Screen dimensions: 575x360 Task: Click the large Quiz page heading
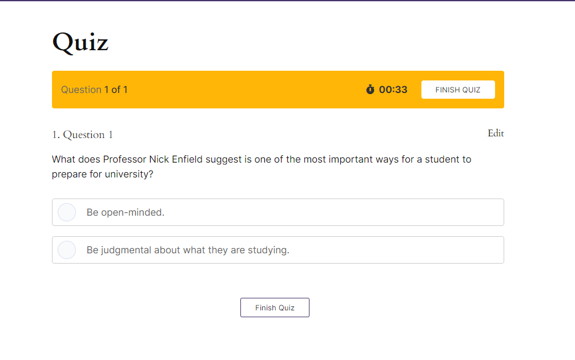pyautogui.click(x=81, y=42)
